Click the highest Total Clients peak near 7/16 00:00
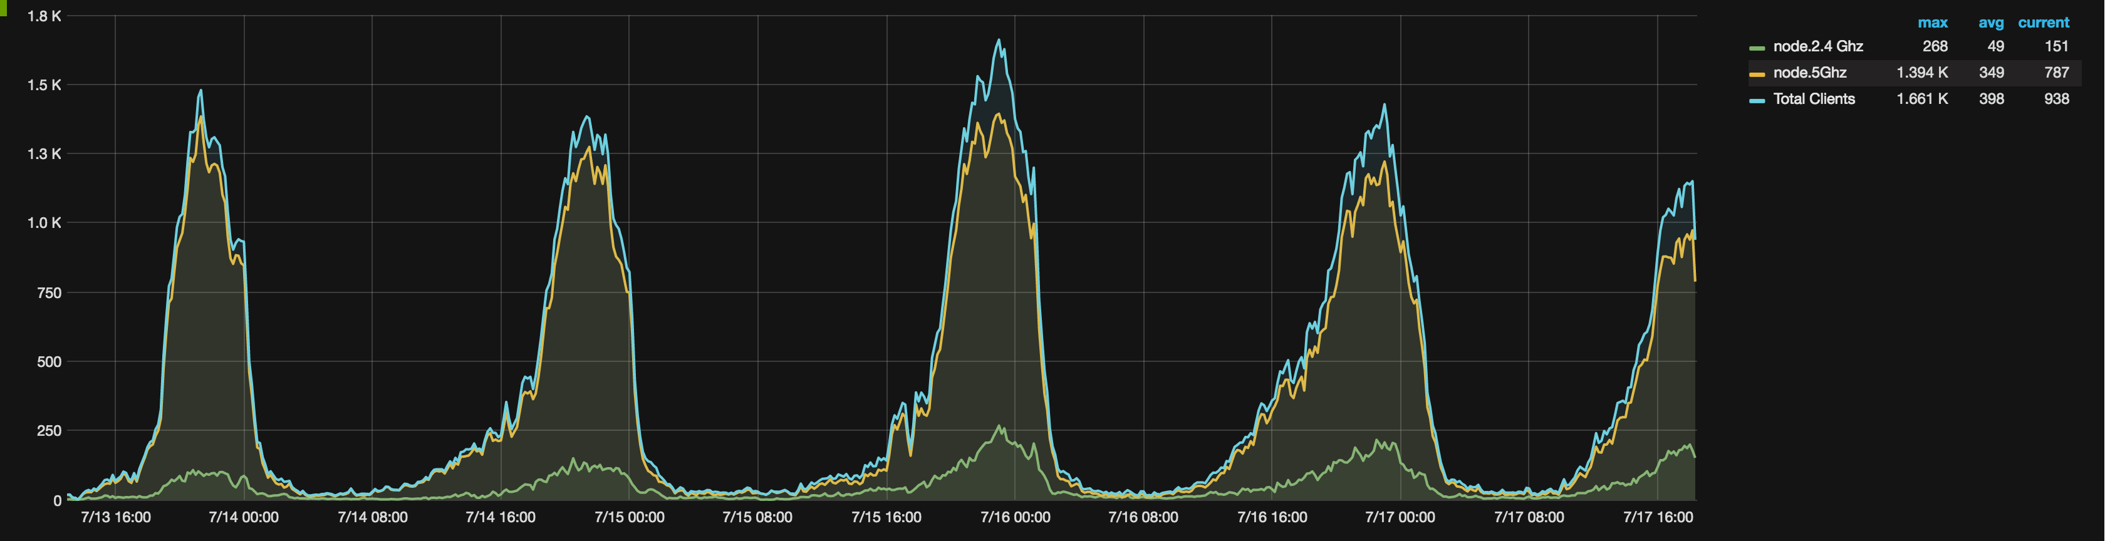 tap(999, 40)
